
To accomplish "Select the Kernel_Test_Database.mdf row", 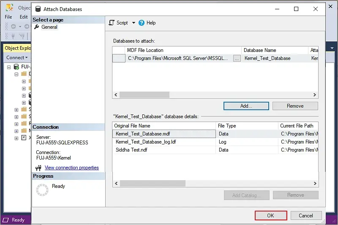I will pos(215,134).
